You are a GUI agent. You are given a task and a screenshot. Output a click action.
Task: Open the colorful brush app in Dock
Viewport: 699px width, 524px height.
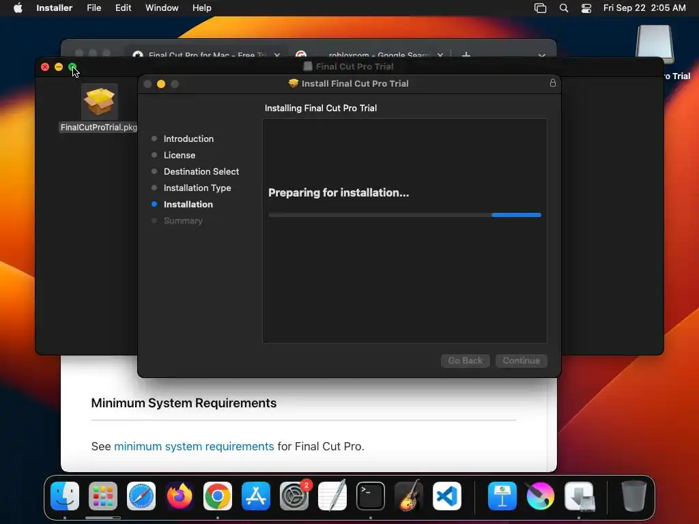[x=541, y=496]
